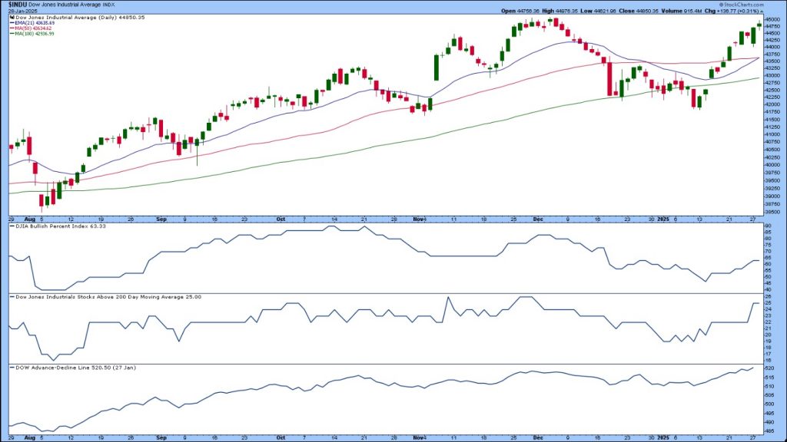Click 'Aug' on the bottom date axis
The width and height of the screenshot is (787, 442).
tap(30, 437)
